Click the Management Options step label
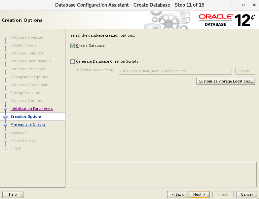 (29, 77)
